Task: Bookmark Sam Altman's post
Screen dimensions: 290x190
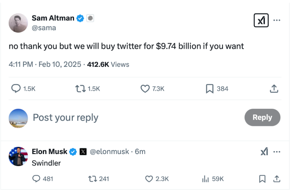Action: 210,89
